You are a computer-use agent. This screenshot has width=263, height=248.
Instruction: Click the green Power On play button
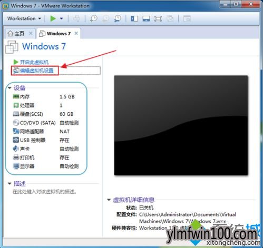coord(53,18)
